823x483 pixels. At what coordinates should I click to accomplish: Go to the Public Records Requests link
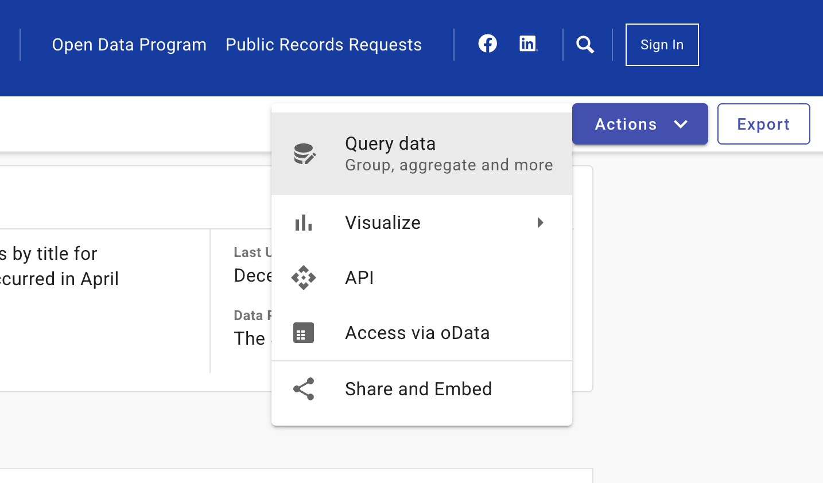324,45
